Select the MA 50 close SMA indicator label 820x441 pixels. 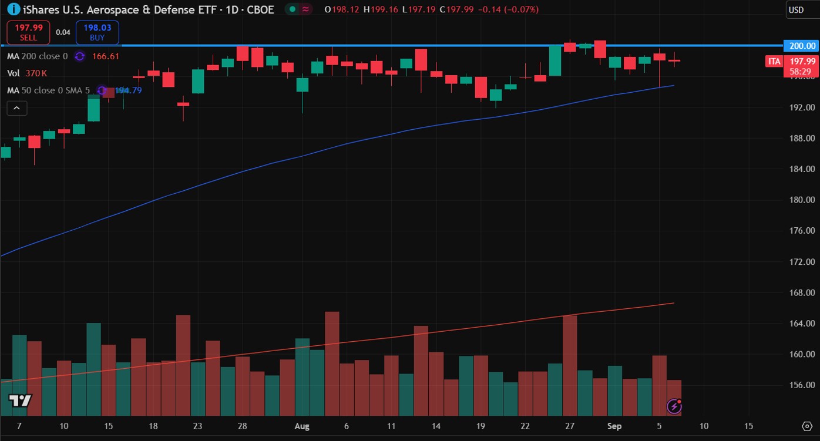coord(48,90)
